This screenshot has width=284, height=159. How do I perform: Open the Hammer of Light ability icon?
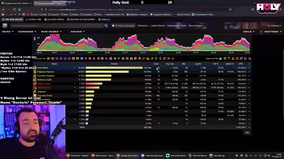pyautogui.click(x=35, y=79)
